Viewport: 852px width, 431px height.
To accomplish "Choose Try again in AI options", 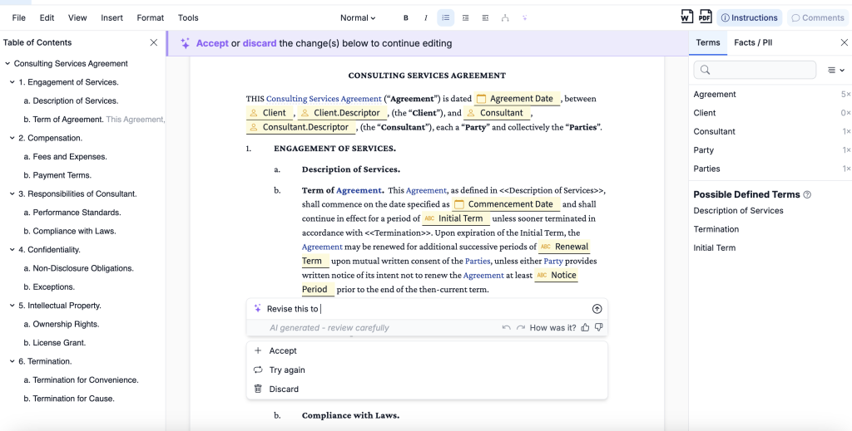I will 287,370.
